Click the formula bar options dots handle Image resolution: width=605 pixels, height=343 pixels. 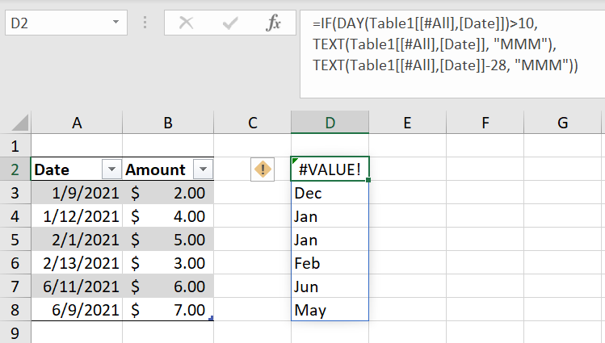click(x=145, y=23)
